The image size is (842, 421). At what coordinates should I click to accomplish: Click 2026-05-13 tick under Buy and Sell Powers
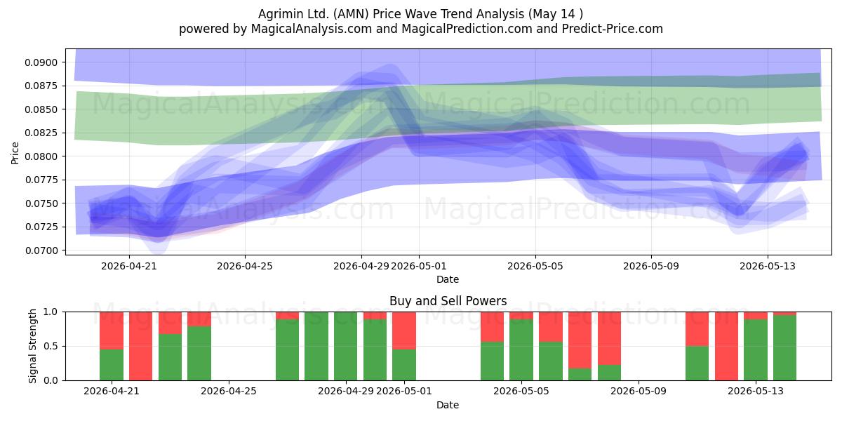[x=756, y=392]
